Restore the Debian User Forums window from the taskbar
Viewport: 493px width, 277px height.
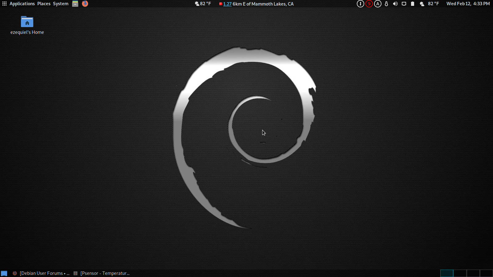[x=41, y=273]
